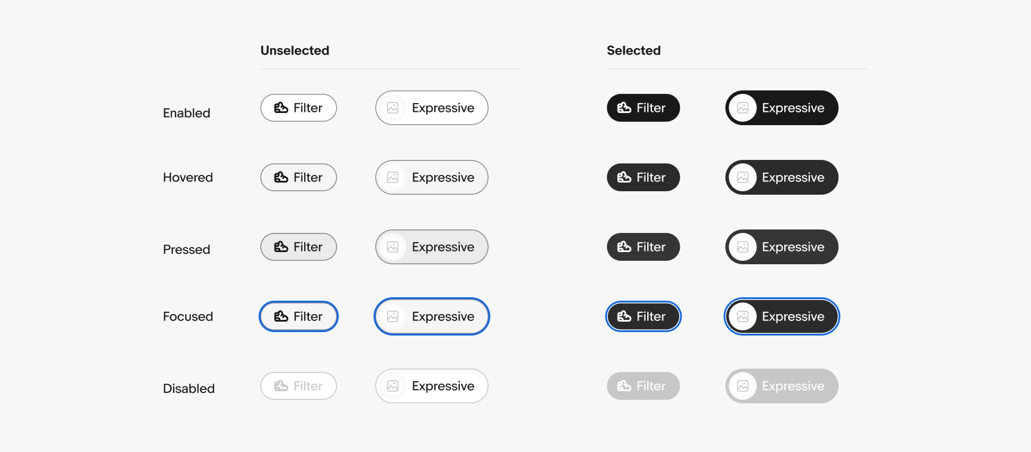Toggle the selected focused Expressive chip
1031x452 pixels.
click(782, 316)
